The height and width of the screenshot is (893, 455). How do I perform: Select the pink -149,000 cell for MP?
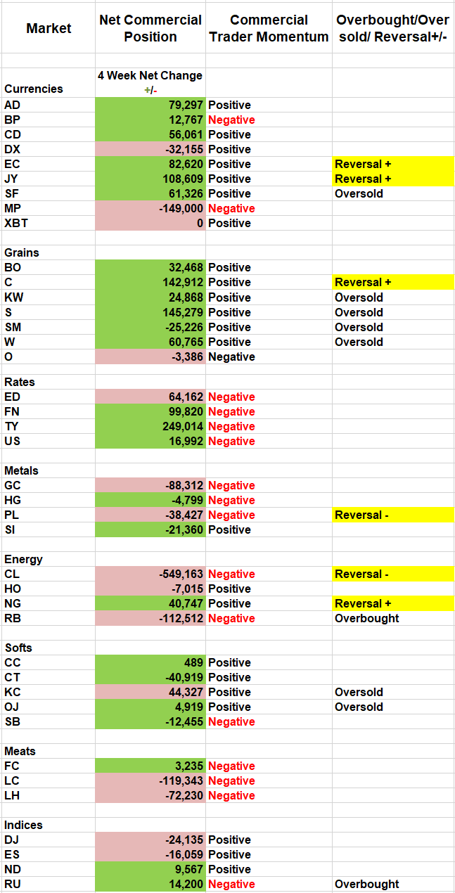[x=150, y=208]
